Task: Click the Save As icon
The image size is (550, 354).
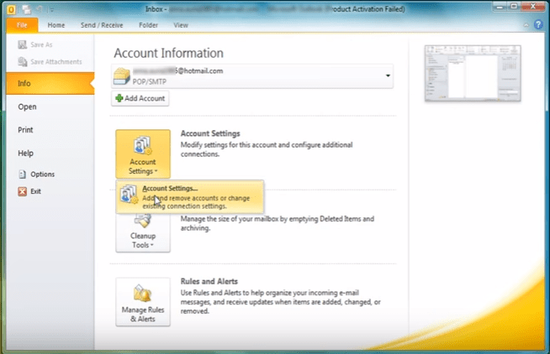Action: point(23,44)
